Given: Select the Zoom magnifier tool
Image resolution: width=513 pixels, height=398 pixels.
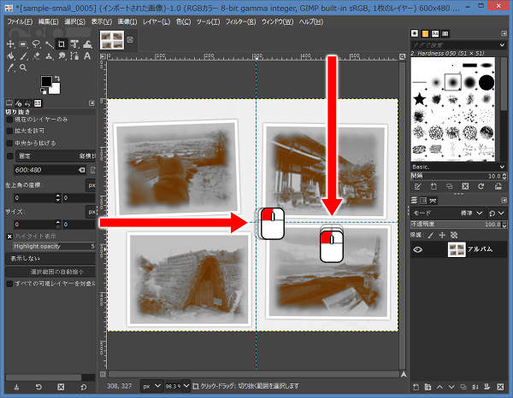Looking at the screenshot, I should (x=21, y=67).
